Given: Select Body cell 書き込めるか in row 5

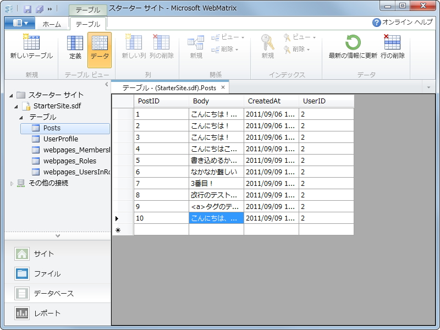Looking at the screenshot, I should tap(216, 160).
